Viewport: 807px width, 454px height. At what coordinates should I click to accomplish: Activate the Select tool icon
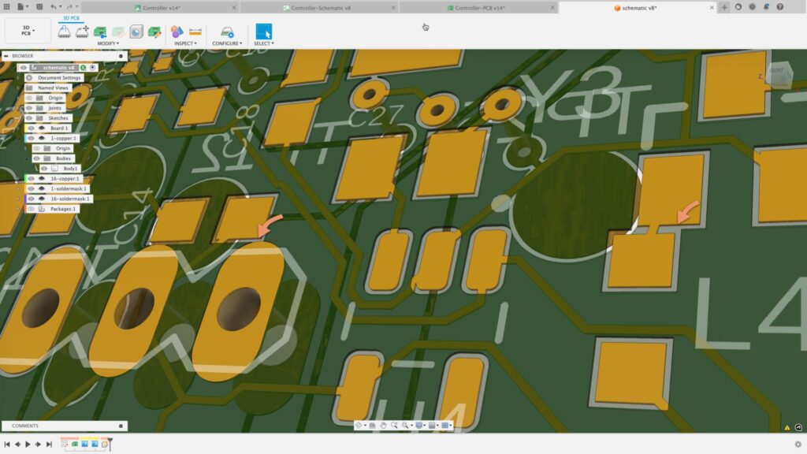click(x=263, y=32)
